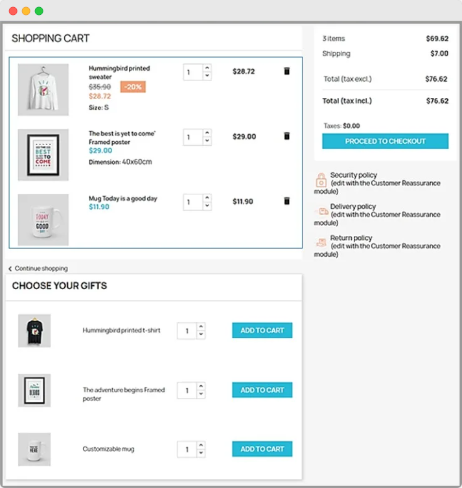462x488 pixels.
Task: Decrease sweater quantity with down arrow
Action: (x=207, y=76)
